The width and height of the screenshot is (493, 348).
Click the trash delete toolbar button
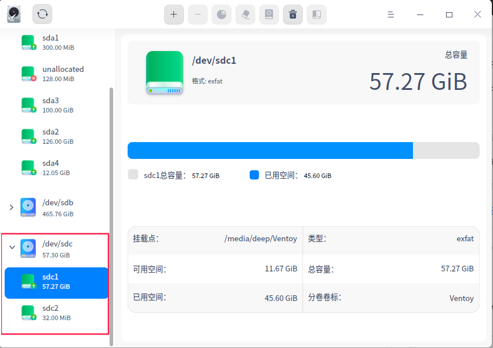pos(292,14)
